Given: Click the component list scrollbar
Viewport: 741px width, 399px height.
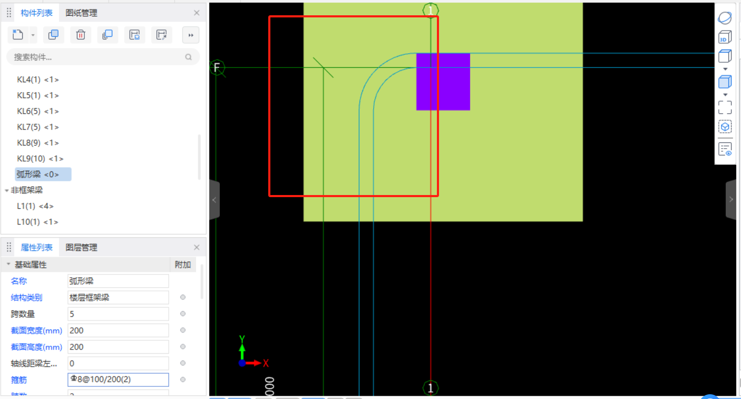Looking at the screenshot, I should pyautogui.click(x=199, y=157).
